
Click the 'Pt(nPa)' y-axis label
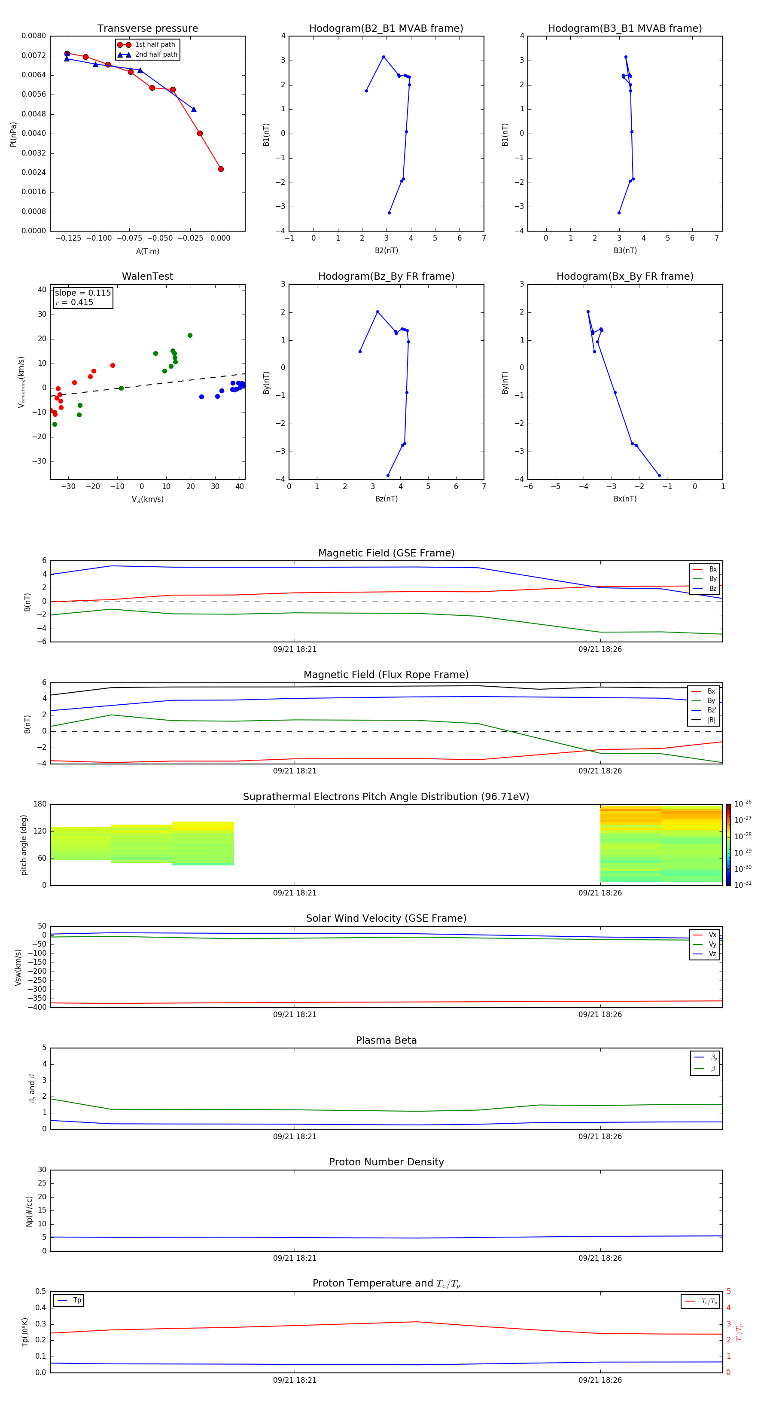[x=13, y=134]
